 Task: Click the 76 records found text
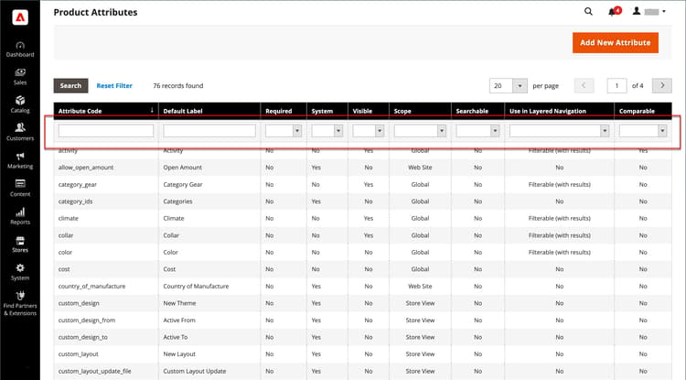[178, 86]
